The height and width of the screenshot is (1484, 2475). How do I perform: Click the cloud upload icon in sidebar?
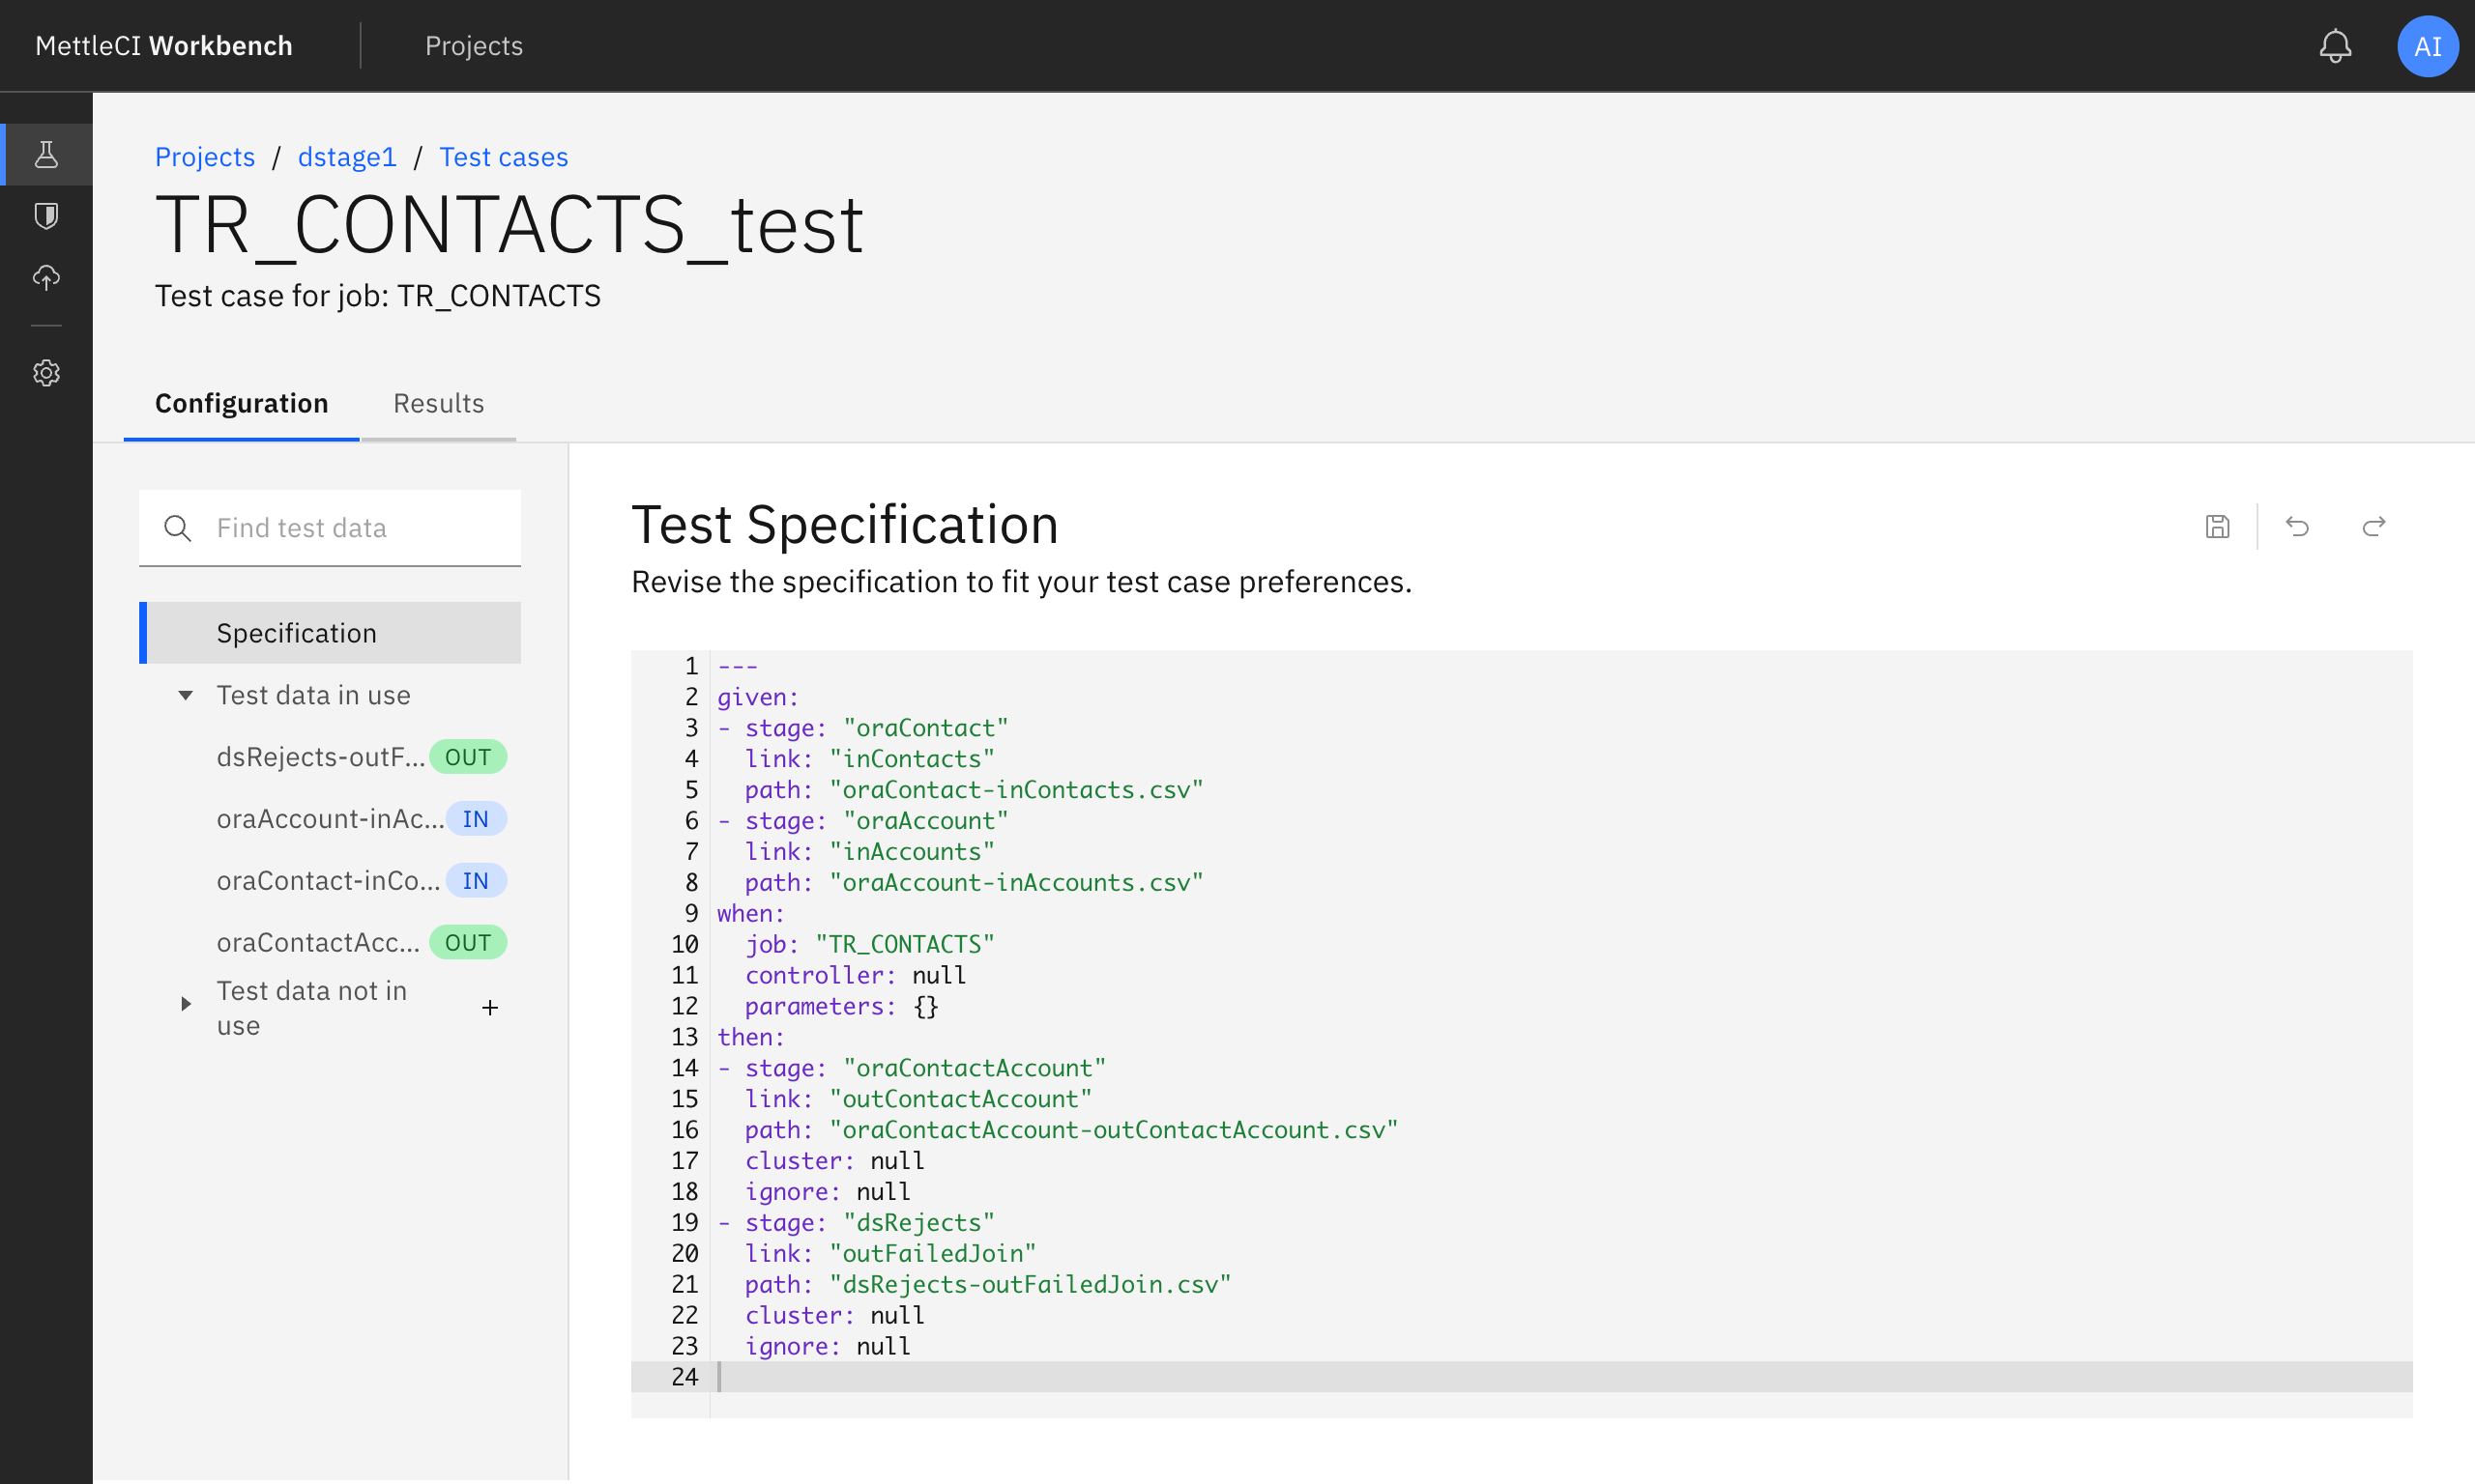click(46, 278)
